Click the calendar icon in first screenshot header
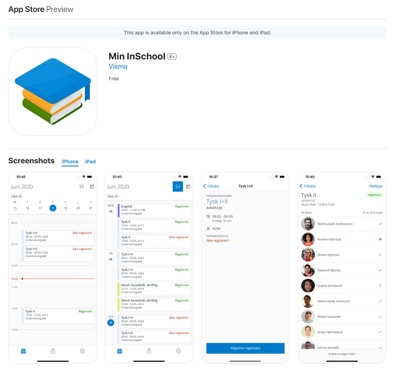This screenshot has width=398, height=376. (92, 186)
